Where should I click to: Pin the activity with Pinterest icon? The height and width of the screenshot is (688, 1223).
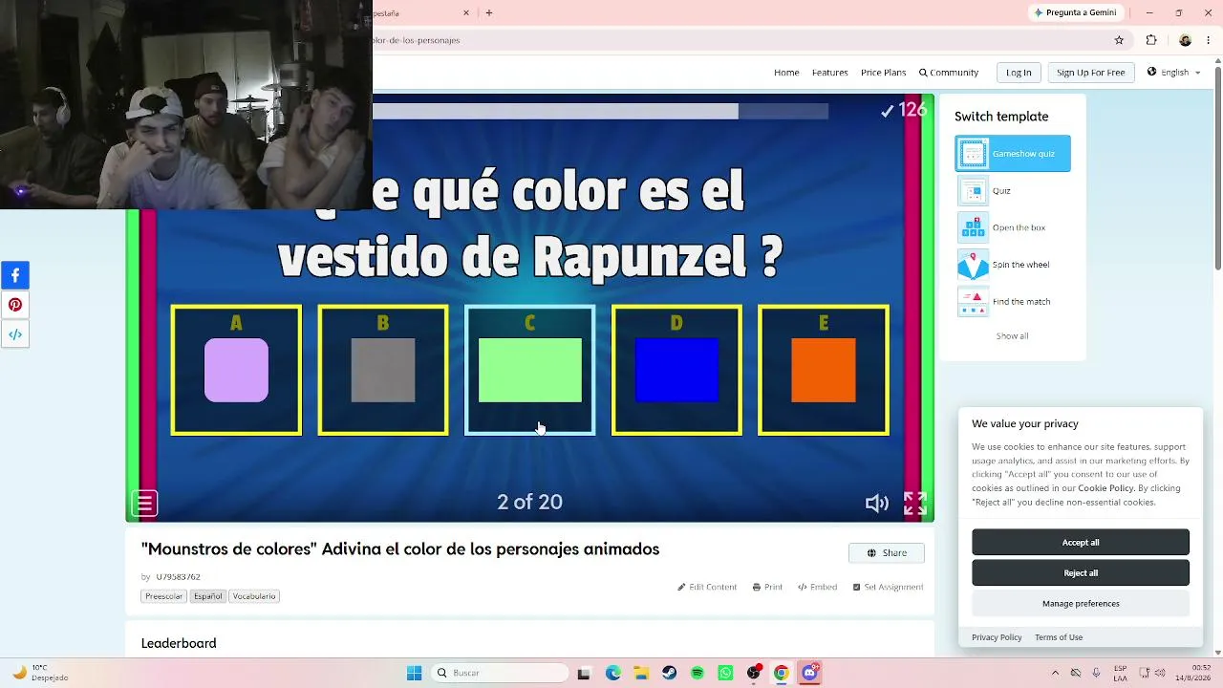15,305
